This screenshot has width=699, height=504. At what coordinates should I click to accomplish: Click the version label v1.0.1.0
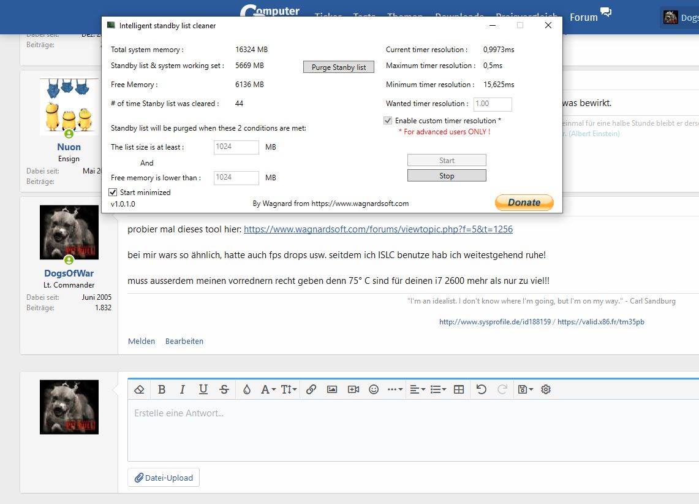pyautogui.click(x=123, y=204)
